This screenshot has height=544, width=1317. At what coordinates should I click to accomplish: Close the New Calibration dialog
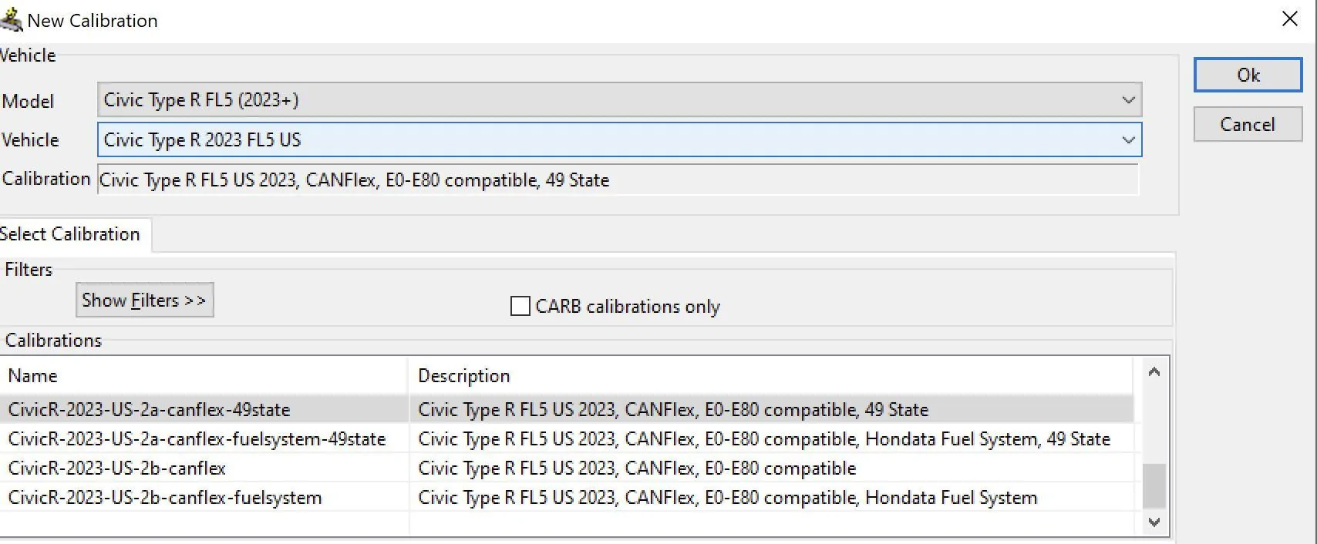click(1289, 18)
